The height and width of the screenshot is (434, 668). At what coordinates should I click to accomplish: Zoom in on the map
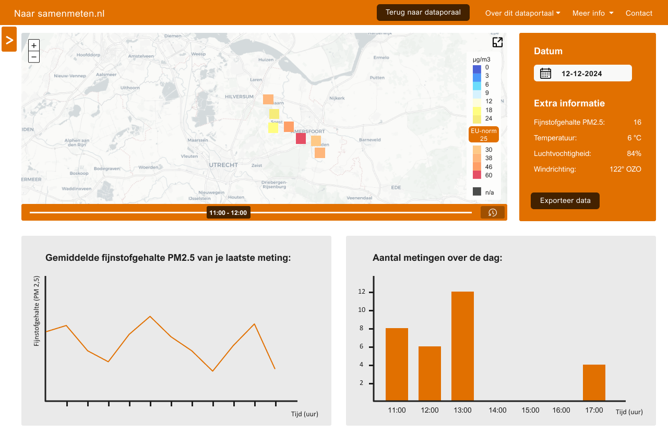34,45
